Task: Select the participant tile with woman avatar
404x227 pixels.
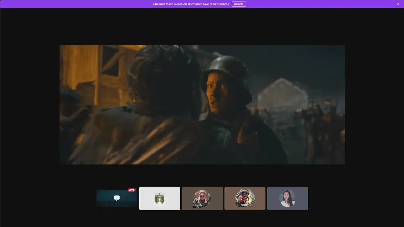Action: pyautogui.click(x=288, y=198)
